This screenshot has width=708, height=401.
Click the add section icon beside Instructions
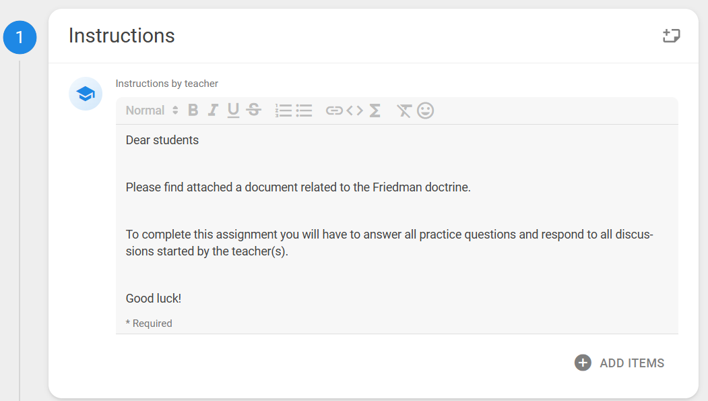[672, 35]
